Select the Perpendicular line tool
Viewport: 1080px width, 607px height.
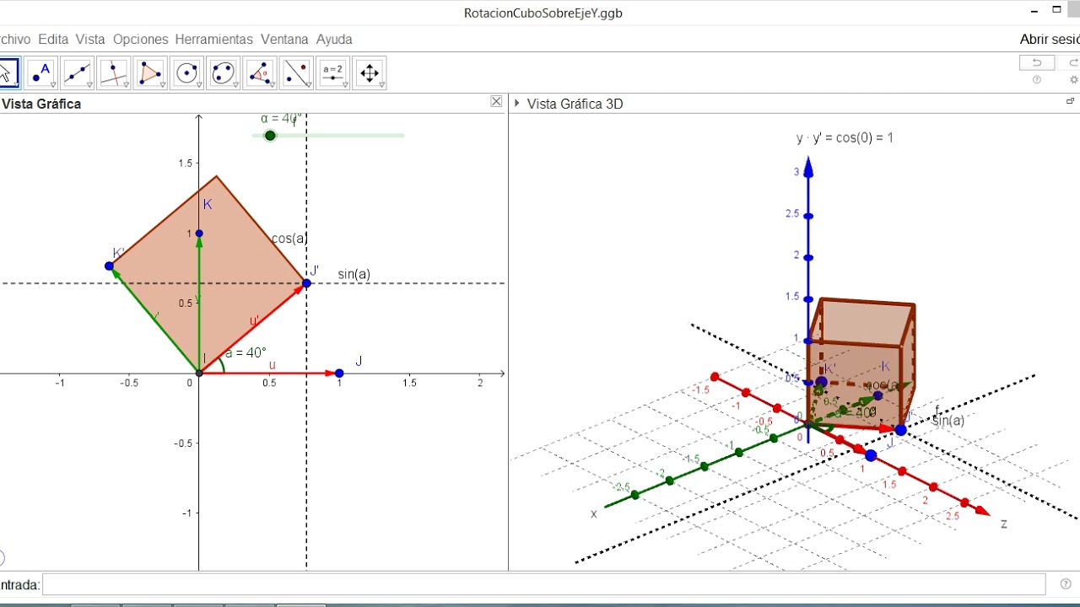coord(113,73)
